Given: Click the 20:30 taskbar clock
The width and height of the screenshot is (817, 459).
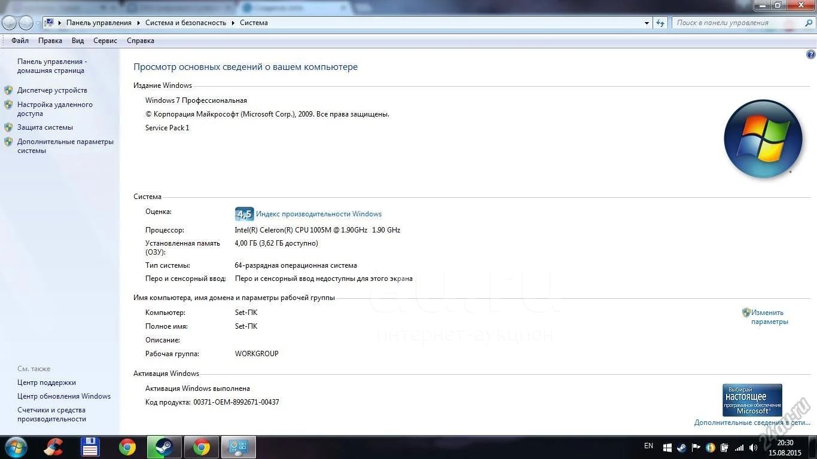Looking at the screenshot, I should click(x=785, y=443).
